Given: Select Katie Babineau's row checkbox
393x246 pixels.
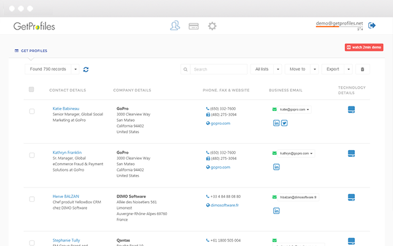Looking at the screenshot, I should [x=31, y=112].
